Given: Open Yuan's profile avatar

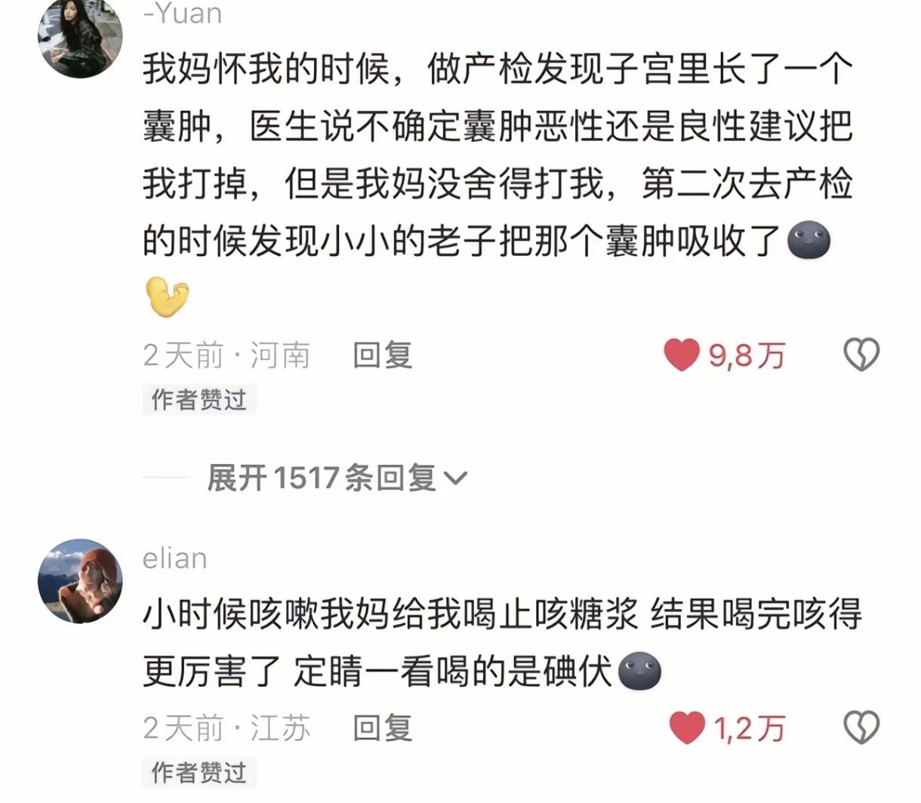Looking at the screenshot, I should 80,36.
